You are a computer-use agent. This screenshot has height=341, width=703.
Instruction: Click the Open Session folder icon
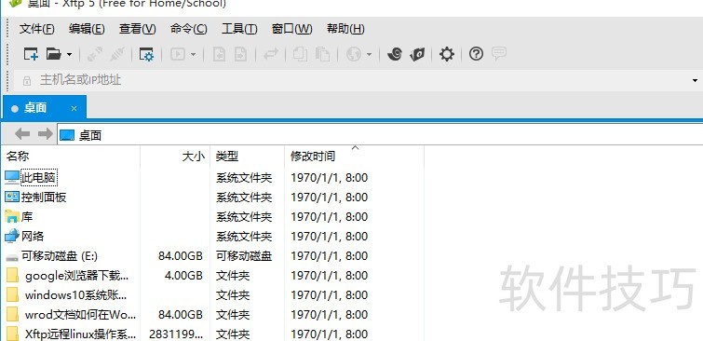[54, 54]
